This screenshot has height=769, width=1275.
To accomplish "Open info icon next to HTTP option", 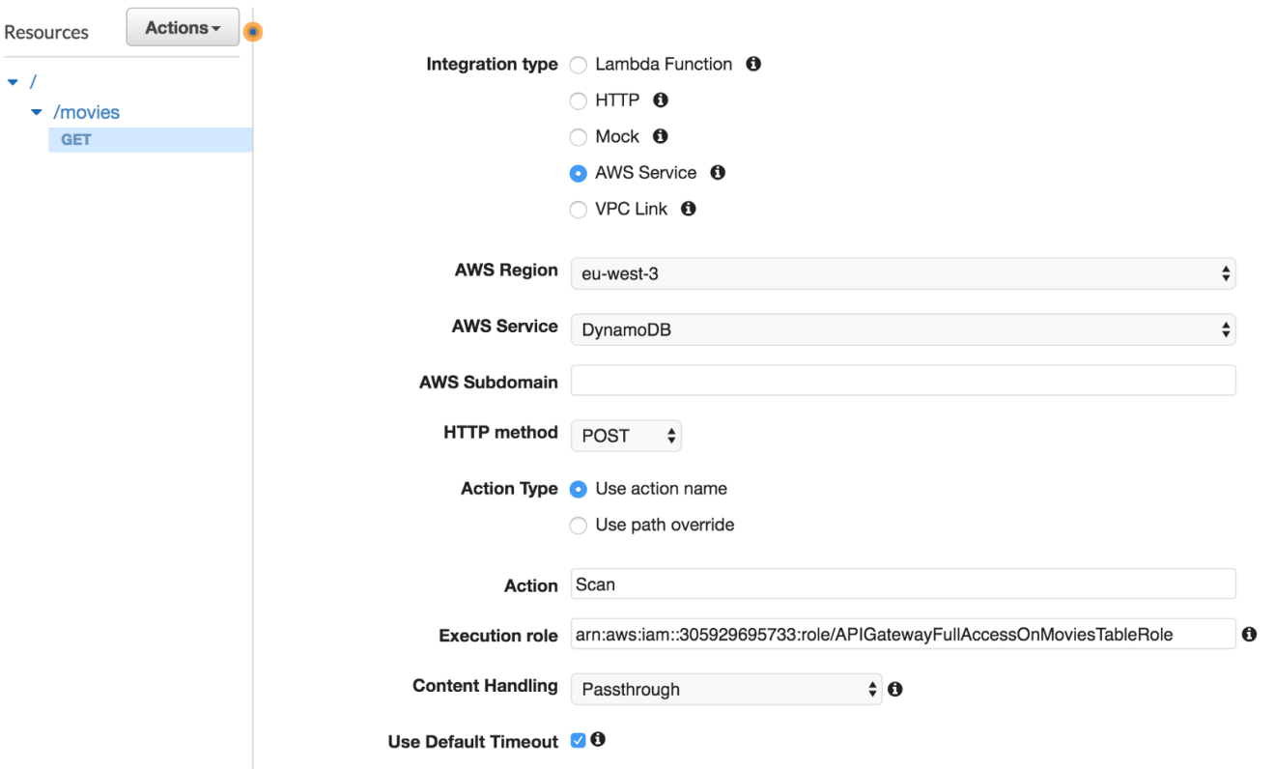I will [661, 100].
